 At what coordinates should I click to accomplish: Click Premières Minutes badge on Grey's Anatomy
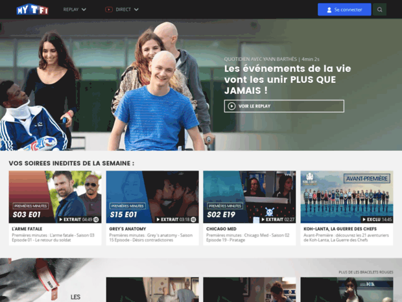tap(128, 206)
